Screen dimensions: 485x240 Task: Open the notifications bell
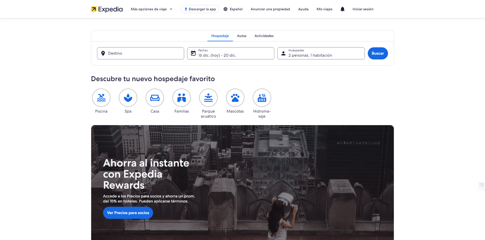(x=343, y=9)
